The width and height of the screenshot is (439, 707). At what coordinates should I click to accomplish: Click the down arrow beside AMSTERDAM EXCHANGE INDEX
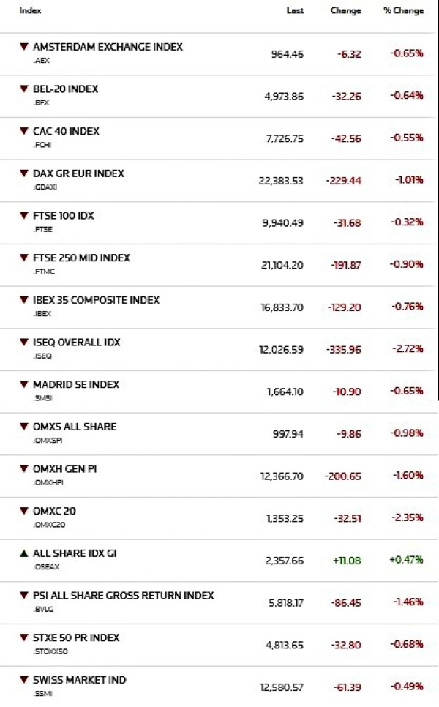point(23,47)
